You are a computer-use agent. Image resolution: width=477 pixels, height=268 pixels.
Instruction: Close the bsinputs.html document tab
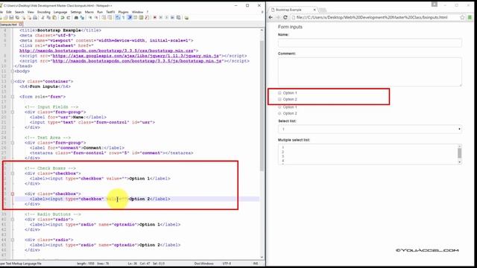[x=20, y=25]
